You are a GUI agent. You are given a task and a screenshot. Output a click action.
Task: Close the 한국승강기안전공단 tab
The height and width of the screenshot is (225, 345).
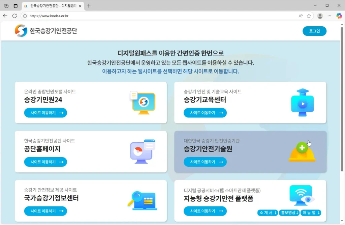80,6
